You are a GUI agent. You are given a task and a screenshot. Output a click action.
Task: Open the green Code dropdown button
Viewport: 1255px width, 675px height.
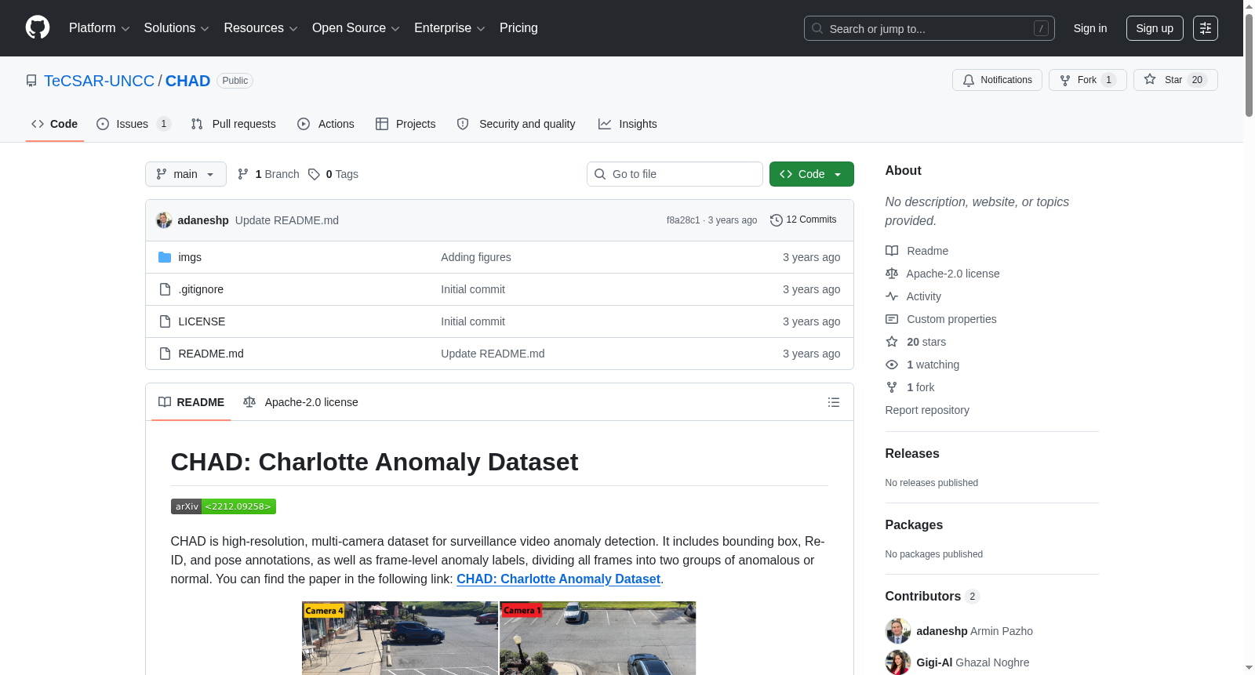(812, 174)
